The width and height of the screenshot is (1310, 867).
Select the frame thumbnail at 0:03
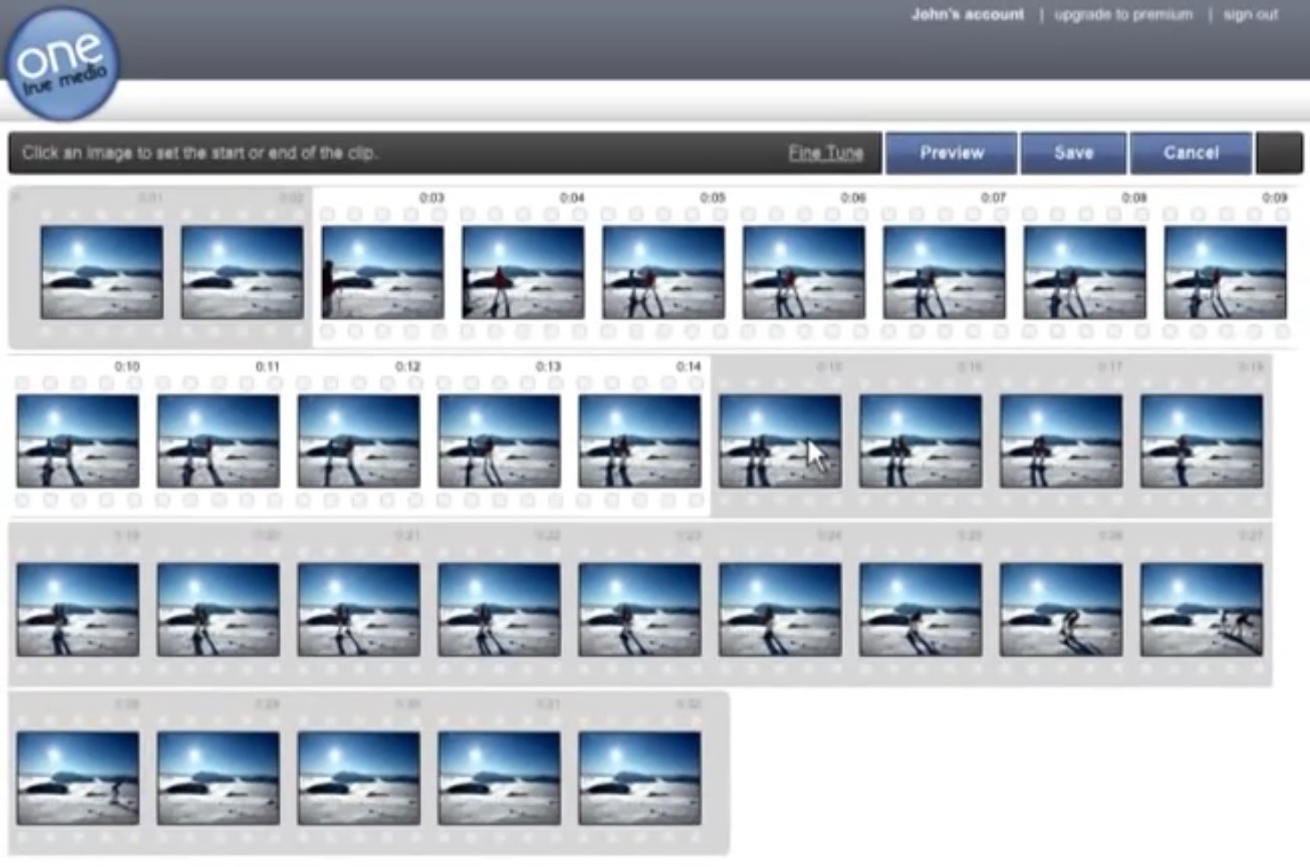(383, 272)
